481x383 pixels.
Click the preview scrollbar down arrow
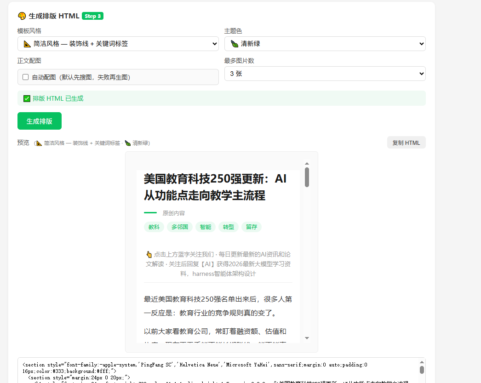307,338
